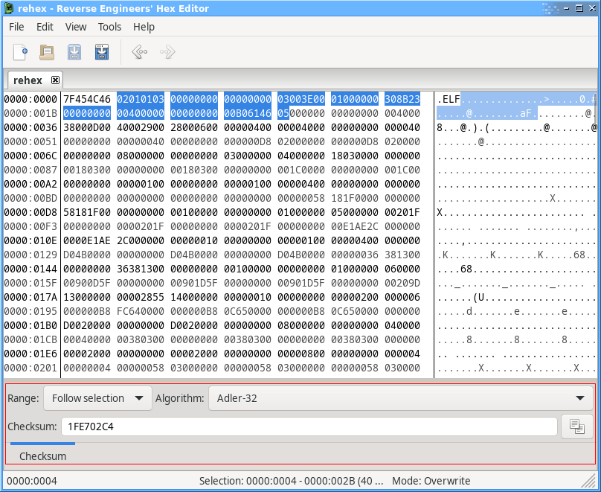Click offset label 0000:00A2
Viewport: 601px width, 492px height.
tap(30, 184)
